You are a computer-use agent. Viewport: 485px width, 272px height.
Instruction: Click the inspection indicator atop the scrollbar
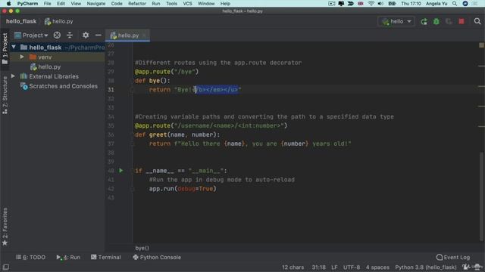[x=481, y=45]
